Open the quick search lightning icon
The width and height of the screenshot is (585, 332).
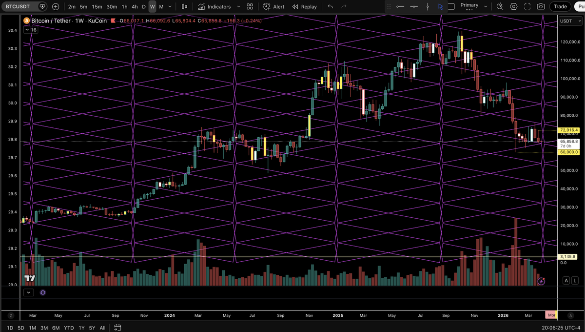coord(501,7)
